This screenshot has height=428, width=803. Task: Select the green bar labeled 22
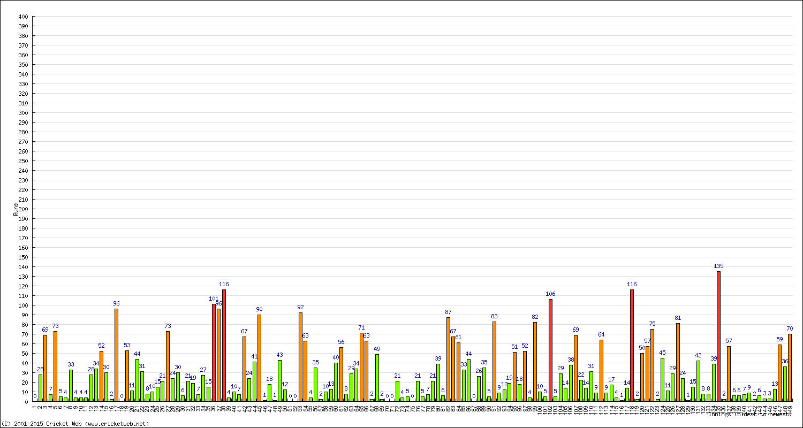click(x=581, y=391)
